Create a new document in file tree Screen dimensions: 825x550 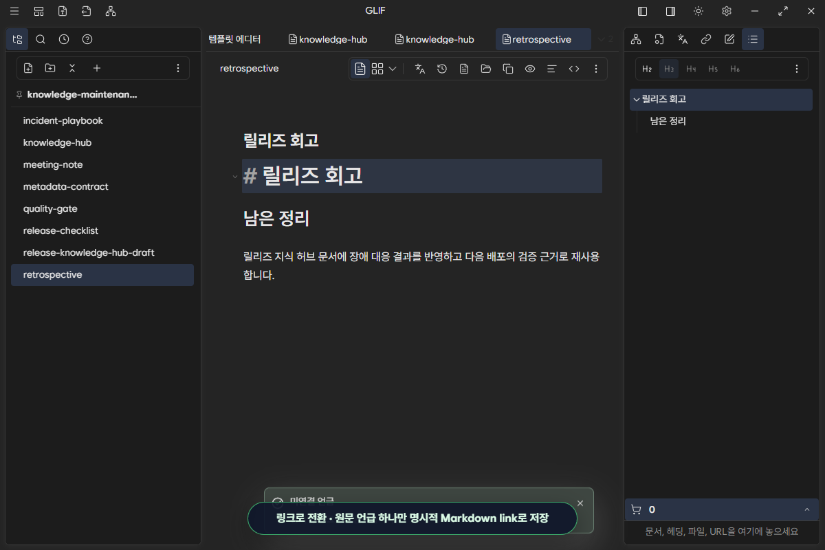28,68
